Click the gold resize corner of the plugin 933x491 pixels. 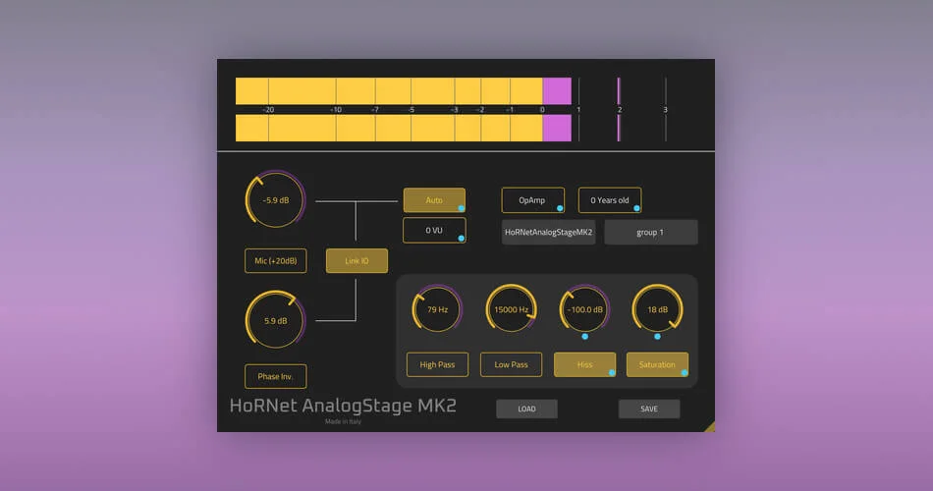pos(710,427)
